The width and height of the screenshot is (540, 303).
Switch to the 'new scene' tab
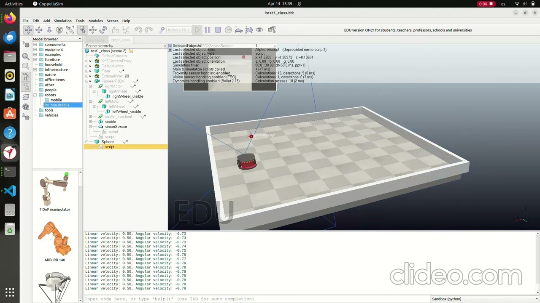coord(96,40)
